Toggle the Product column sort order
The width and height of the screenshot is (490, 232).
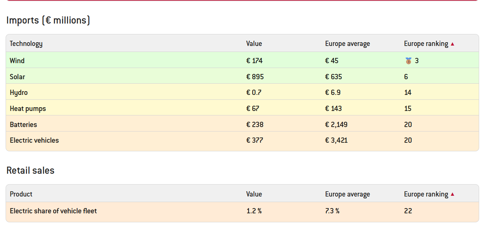pos(21,194)
